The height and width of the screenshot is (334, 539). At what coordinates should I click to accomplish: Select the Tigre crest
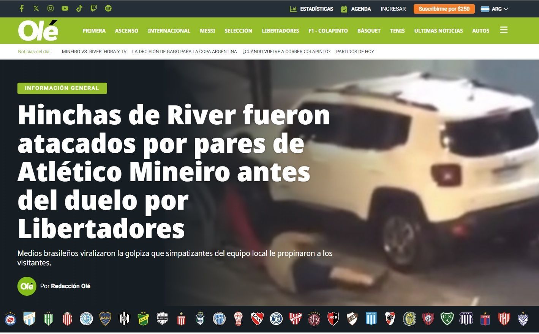coord(485,319)
